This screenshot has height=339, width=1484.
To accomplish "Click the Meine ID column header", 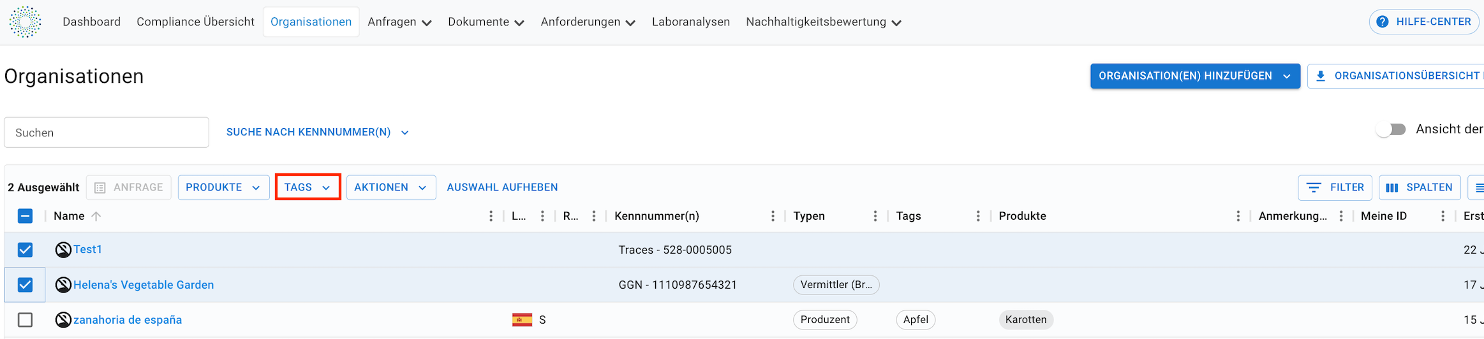I will point(1383,216).
